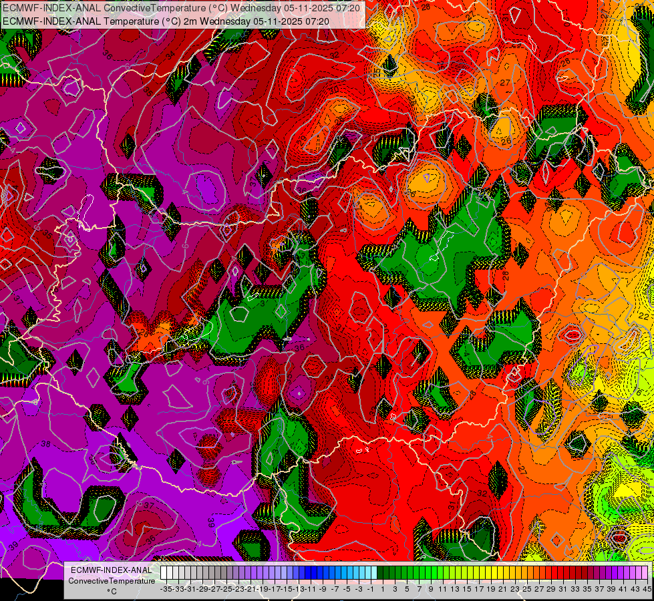Select the yellow swatch above the 17 label
The image size is (654, 601).
(482, 573)
